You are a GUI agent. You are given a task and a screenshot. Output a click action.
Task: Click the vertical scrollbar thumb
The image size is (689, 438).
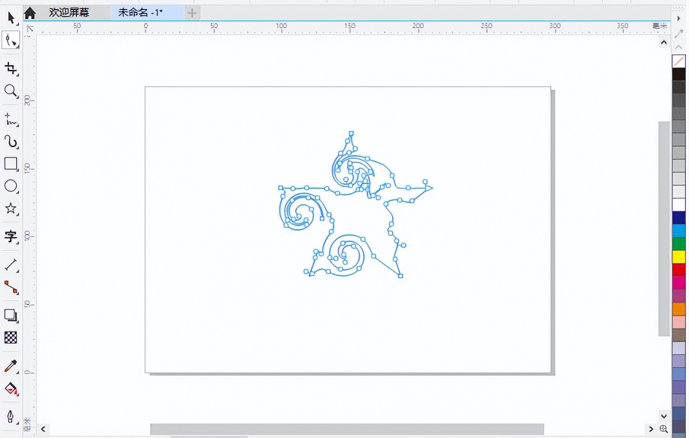point(664,229)
